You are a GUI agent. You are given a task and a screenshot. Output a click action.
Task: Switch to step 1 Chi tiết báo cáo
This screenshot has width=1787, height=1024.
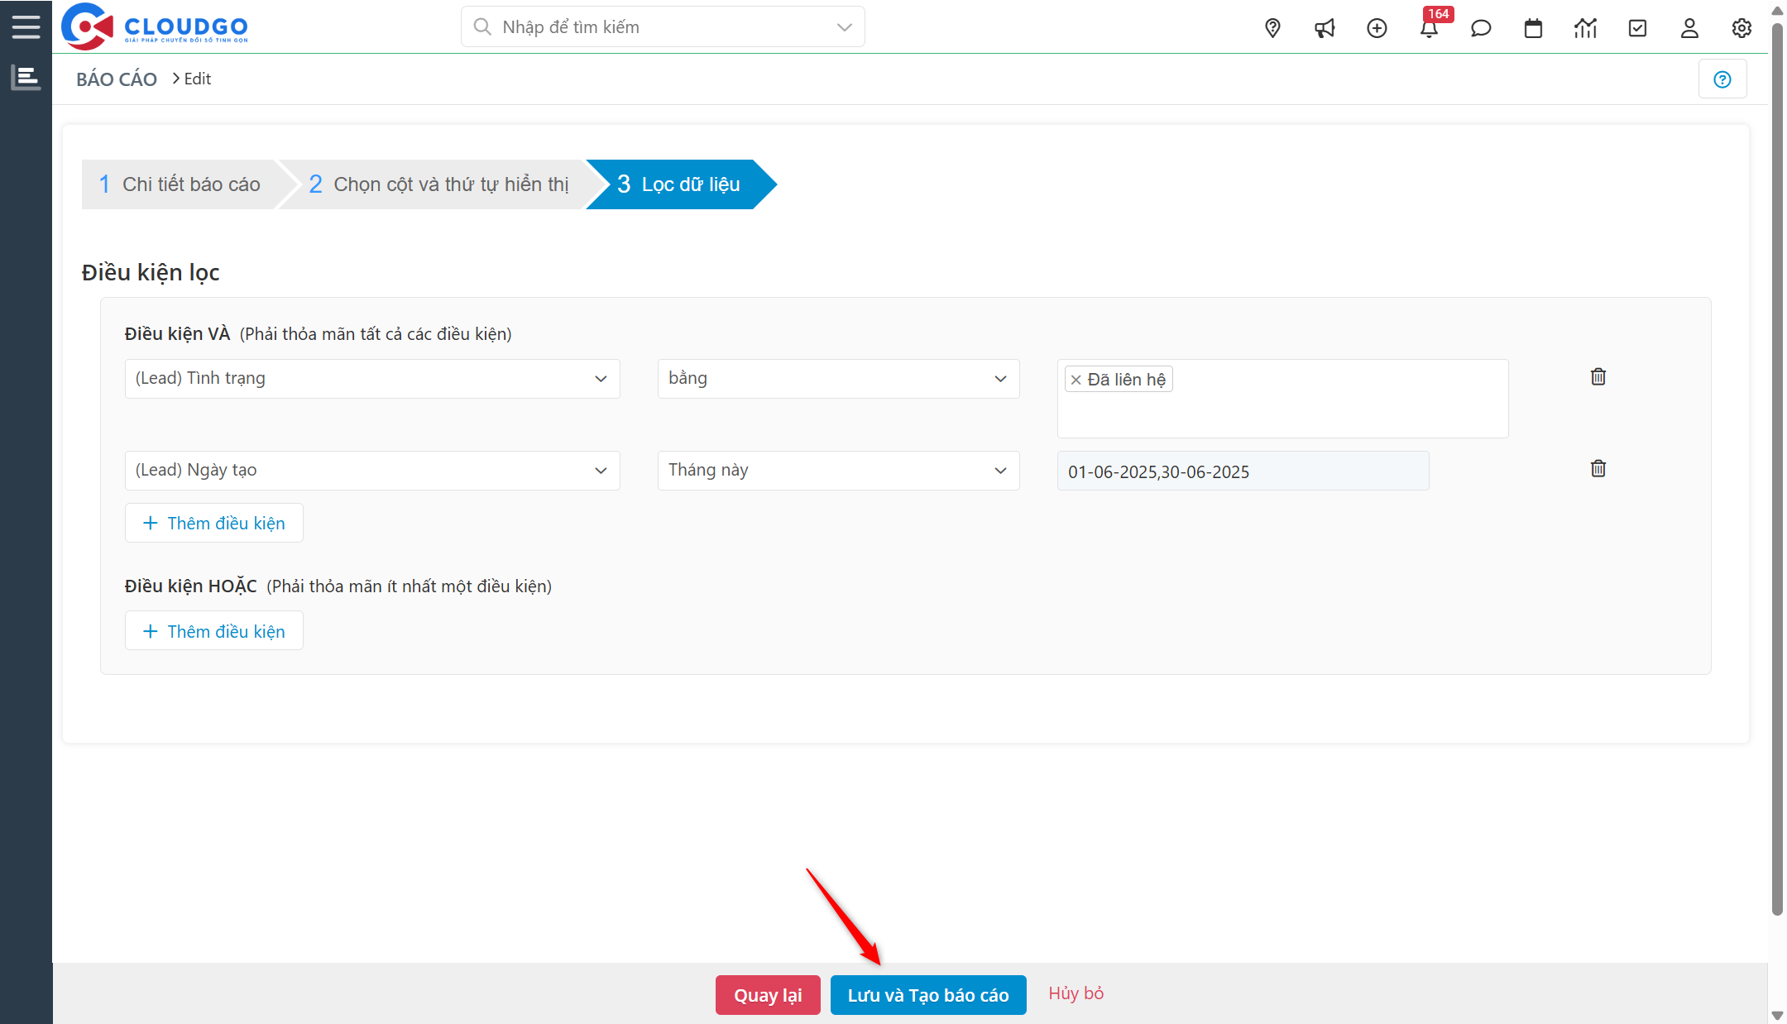pos(180,184)
